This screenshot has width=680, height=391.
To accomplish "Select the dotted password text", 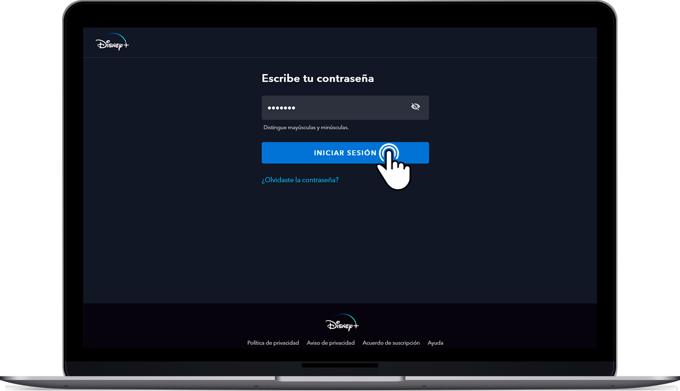I will tap(281, 107).
